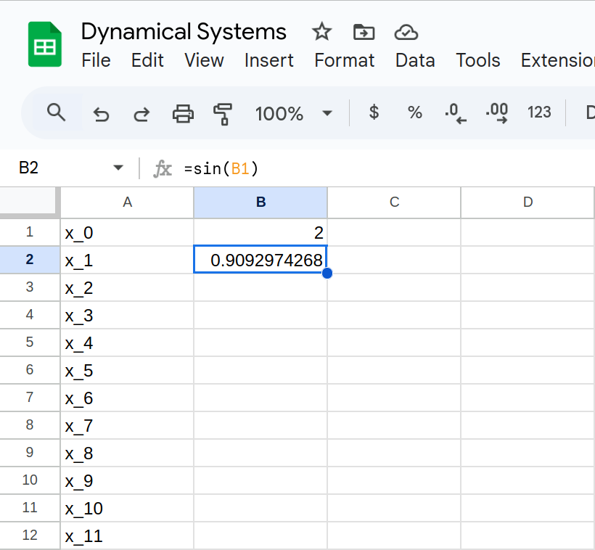Undo the last action
Viewport: 595px width, 550px height.
tap(101, 113)
